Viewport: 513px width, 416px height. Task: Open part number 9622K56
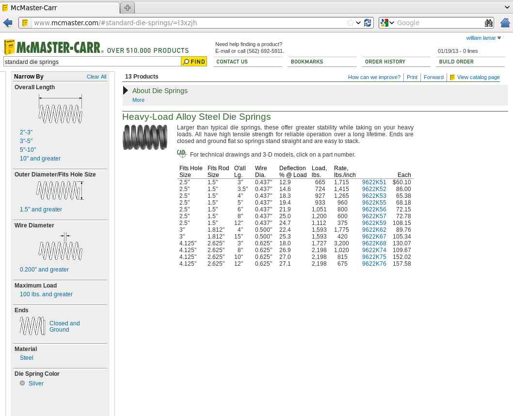374,209
